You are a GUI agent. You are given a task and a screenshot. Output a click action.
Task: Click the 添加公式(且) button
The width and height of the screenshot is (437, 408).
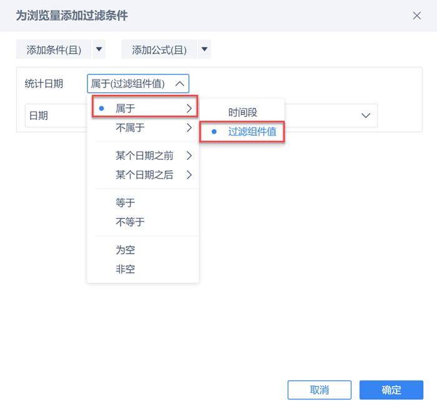pos(159,50)
